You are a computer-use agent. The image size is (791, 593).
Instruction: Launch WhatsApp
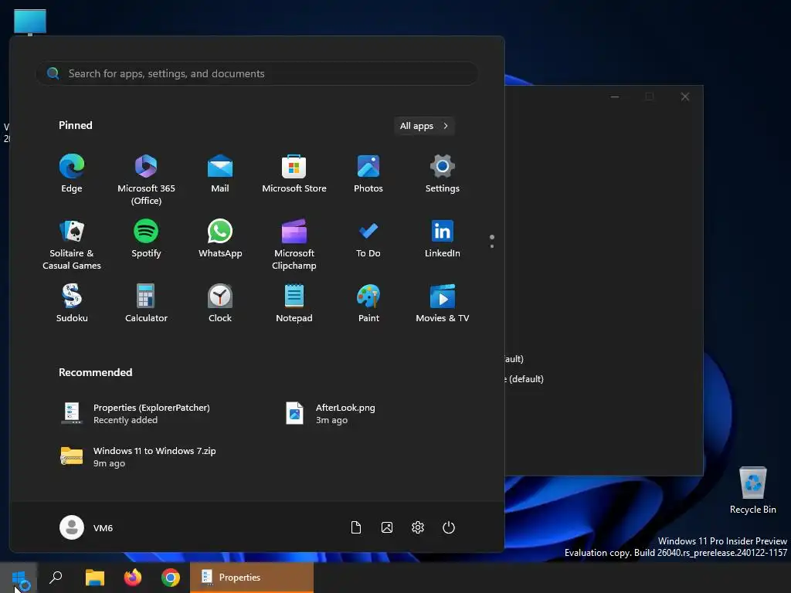click(x=220, y=239)
